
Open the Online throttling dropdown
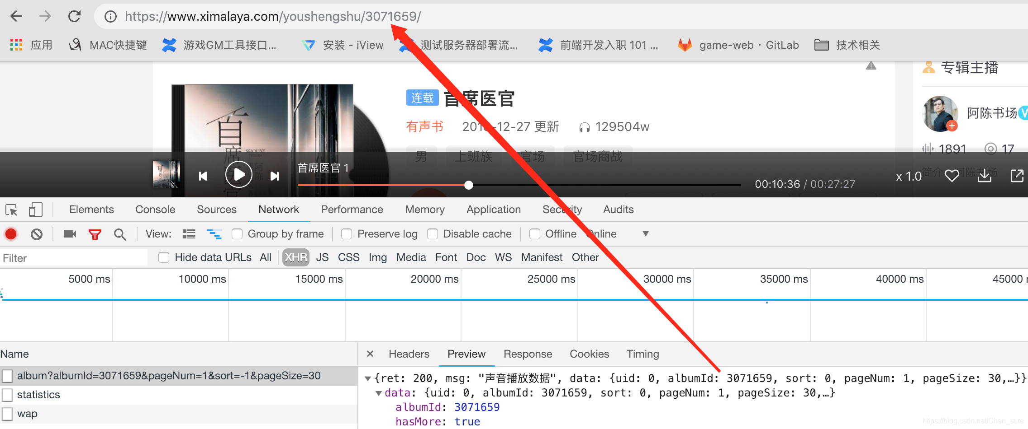618,234
